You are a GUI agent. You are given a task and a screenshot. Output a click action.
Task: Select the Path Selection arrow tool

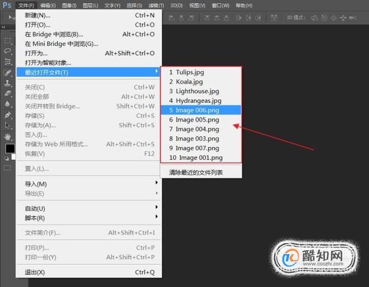tap(8, 126)
